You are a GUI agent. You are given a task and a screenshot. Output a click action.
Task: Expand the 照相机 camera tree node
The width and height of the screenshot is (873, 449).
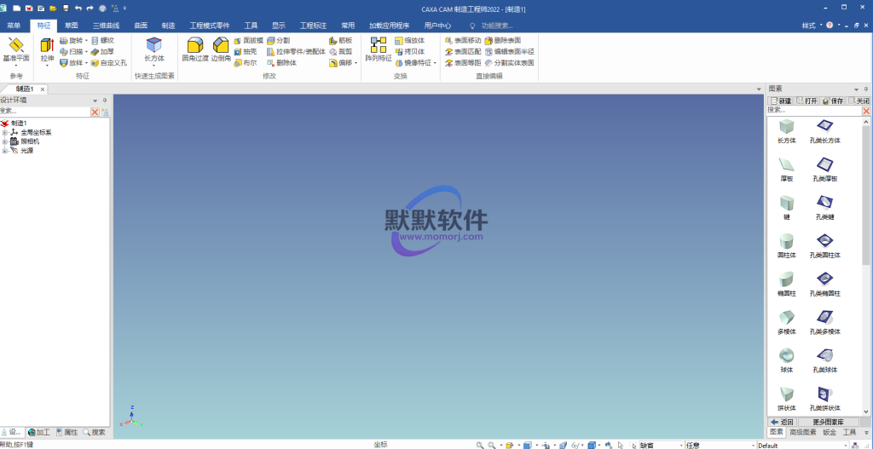[x=5, y=141]
